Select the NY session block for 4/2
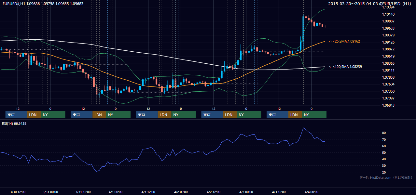The image size is (416, 195). click(249, 115)
